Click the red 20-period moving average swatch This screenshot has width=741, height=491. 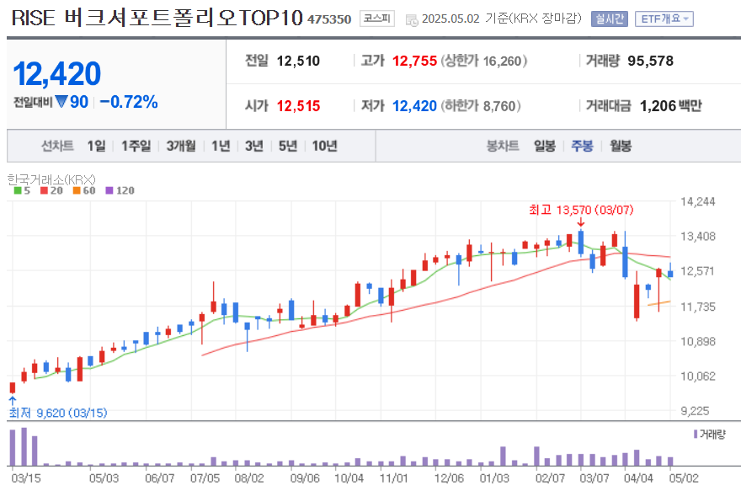[45, 190]
